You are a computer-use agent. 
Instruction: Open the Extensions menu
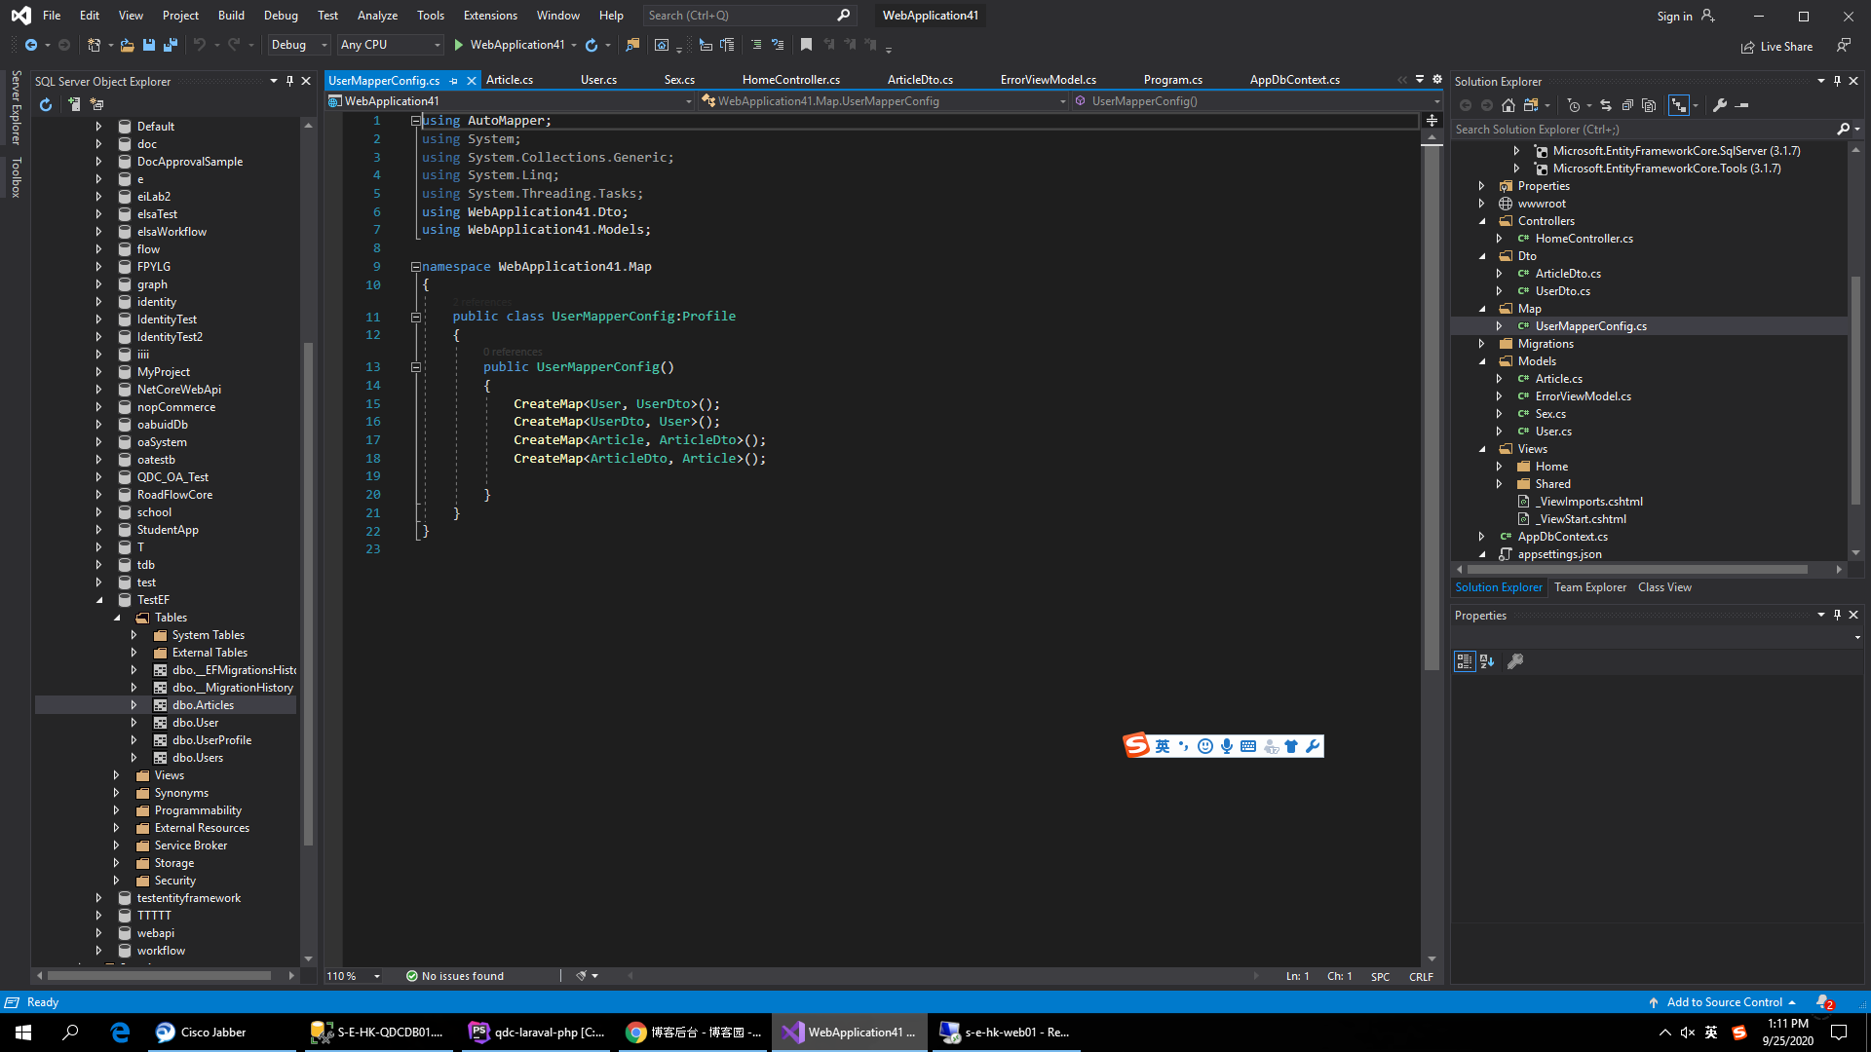click(490, 16)
